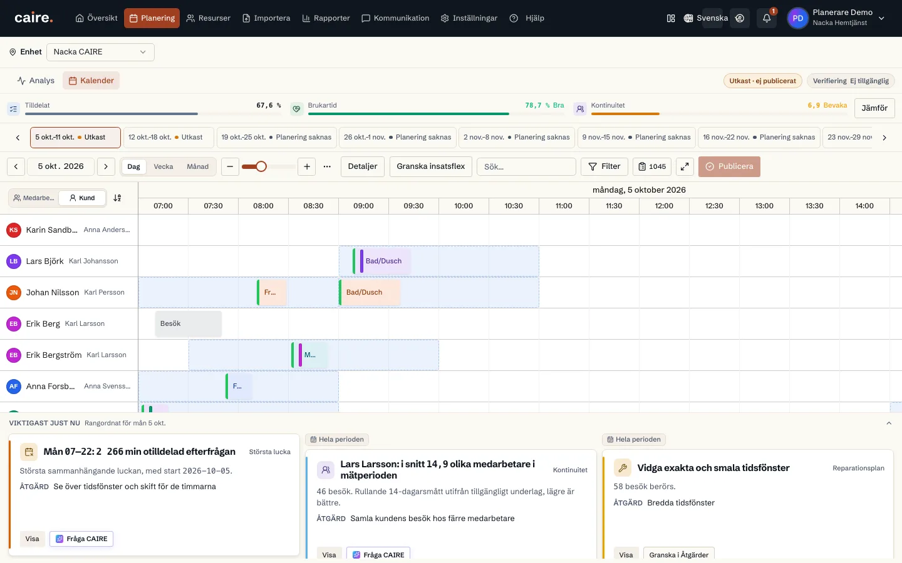
Task: Open the date picker 5 okt. 2026
Action: (61, 166)
